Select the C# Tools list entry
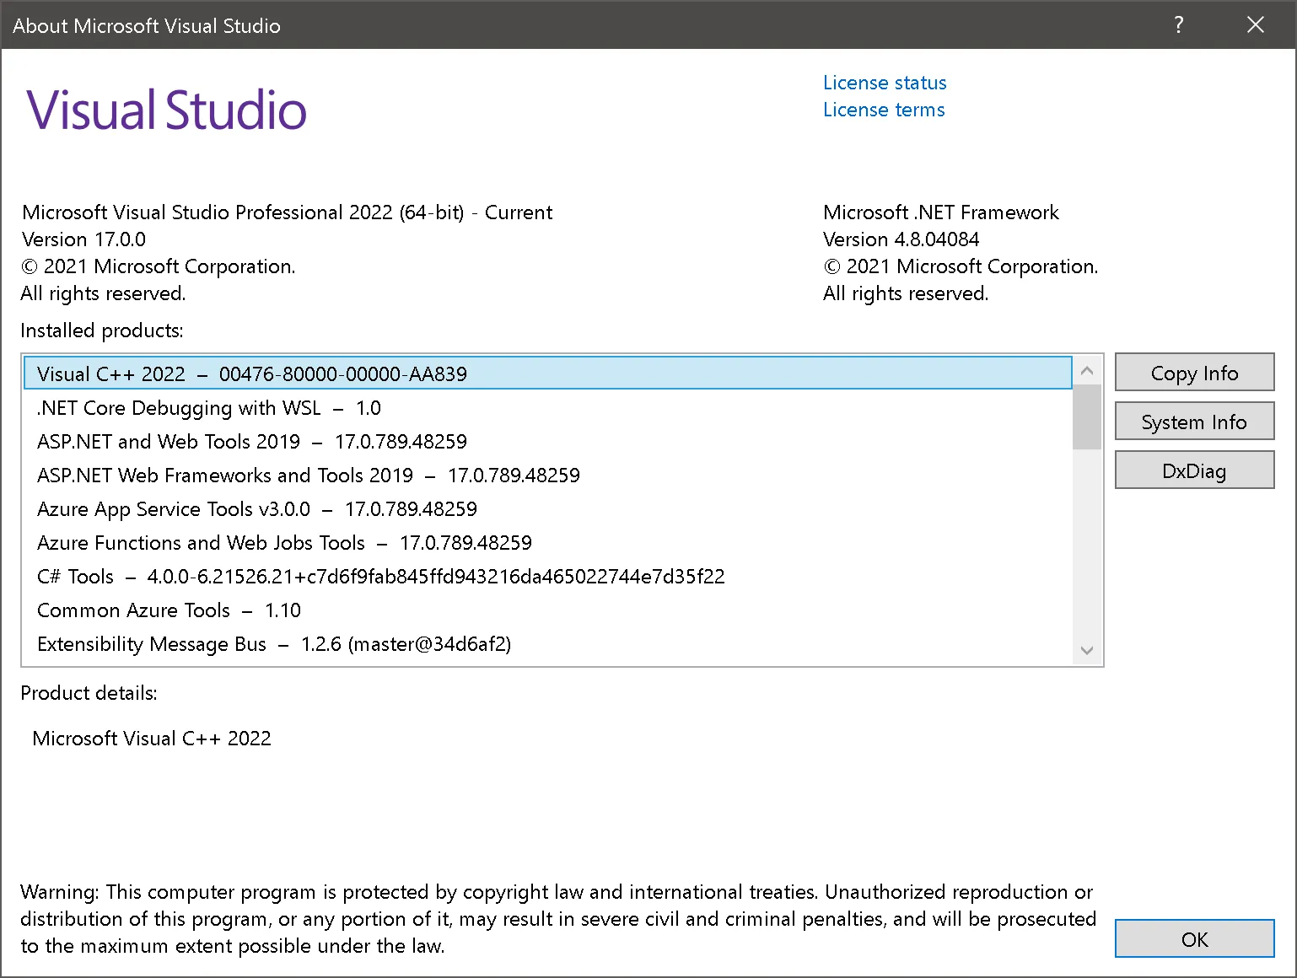The width and height of the screenshot is (1297, 978). tap(548, 577)
